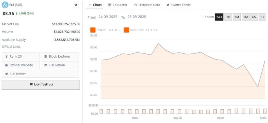This screenshot has height=123, width=268.
Task: Select the 3M zoom range
Action: [x=246, y=17]
